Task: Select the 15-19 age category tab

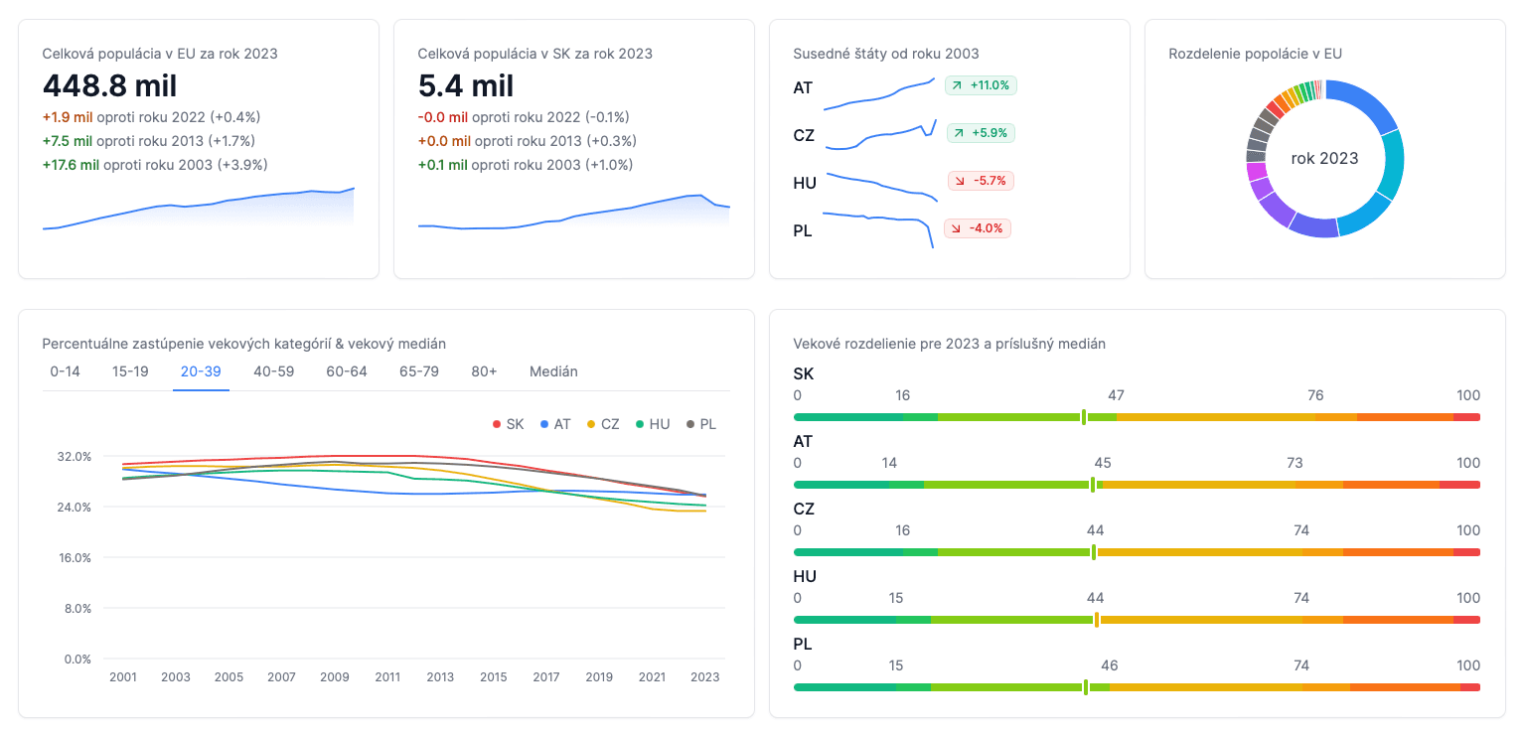Action: click(130, 371)
